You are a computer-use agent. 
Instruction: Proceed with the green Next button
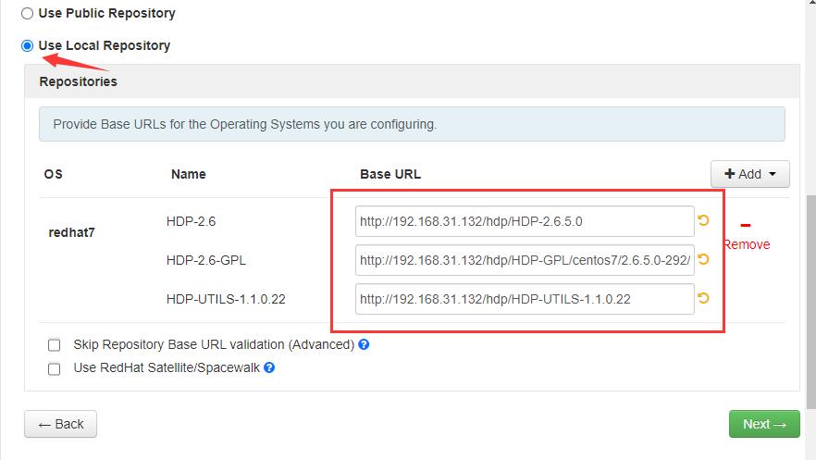click(764, 424)
